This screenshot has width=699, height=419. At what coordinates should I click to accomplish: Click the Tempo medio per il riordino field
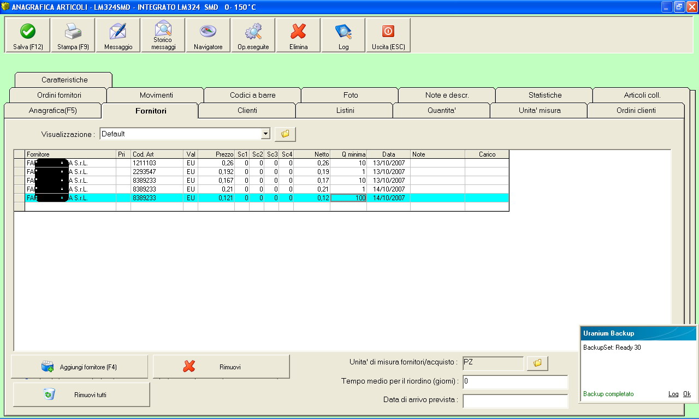click(515, 381)
